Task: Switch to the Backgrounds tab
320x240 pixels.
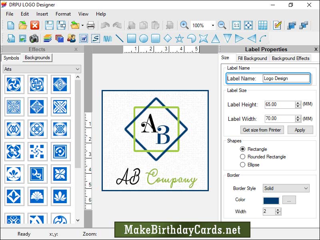Action: pos(37,58)
